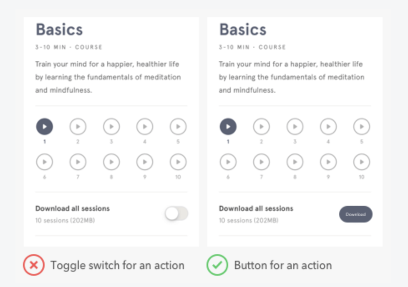Play session 5 in left Basics card

click(178, 126)
